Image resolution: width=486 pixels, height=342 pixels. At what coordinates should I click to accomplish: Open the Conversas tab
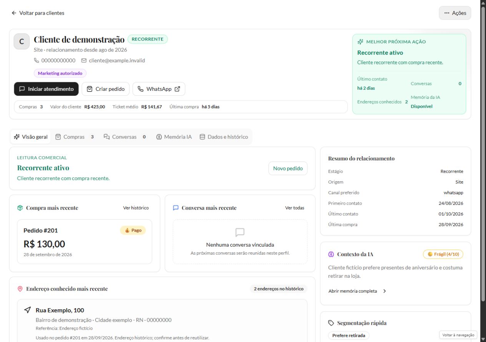click(124, 137)
